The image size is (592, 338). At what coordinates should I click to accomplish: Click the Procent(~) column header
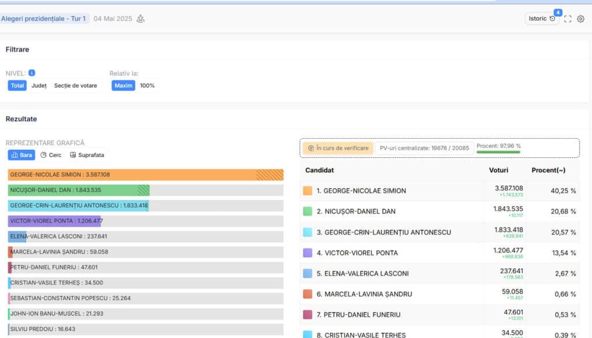tap(549, 170)
